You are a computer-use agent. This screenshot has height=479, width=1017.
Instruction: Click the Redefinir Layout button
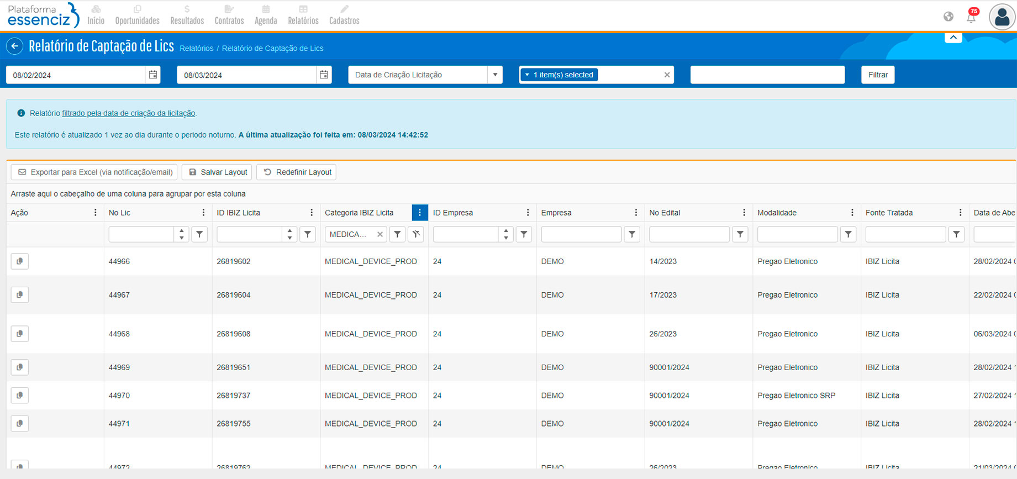coord(296,172)
